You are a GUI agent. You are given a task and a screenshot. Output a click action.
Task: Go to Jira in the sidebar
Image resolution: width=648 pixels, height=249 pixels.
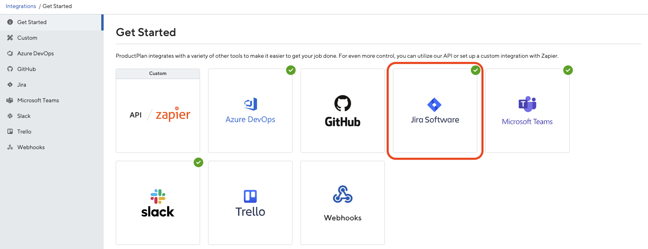click(52, 85)
